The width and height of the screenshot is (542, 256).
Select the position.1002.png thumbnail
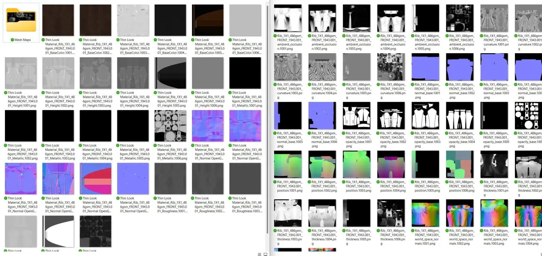pos(323,165)
